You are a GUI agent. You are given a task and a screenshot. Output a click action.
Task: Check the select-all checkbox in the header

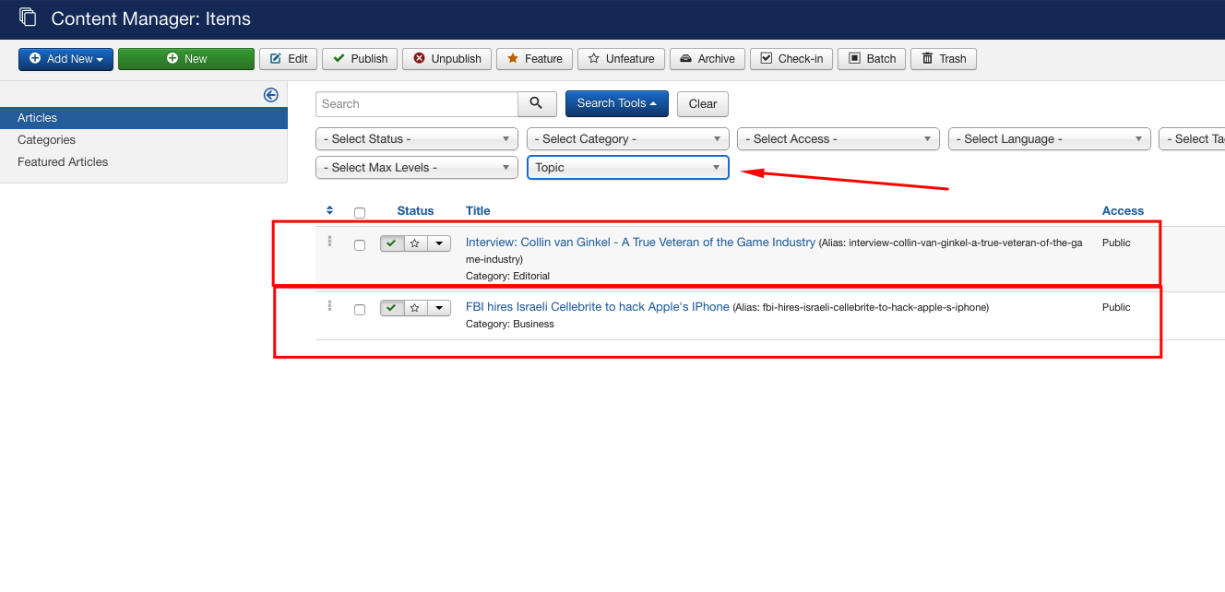tap(360, 213)
